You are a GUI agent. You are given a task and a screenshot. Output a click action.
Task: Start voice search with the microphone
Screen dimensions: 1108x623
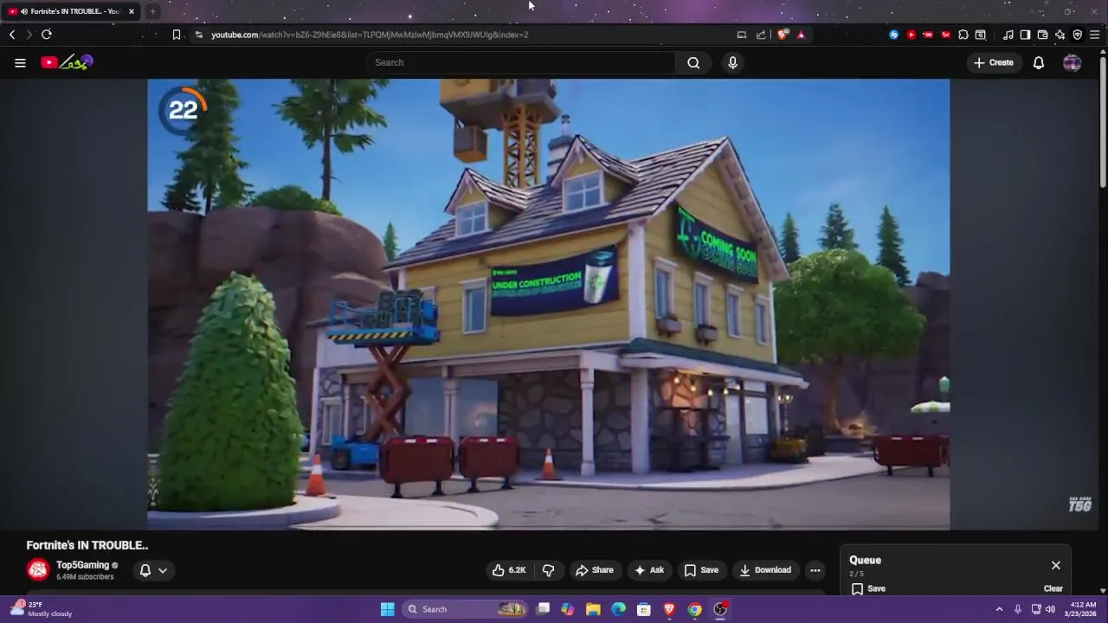[733, 62]
